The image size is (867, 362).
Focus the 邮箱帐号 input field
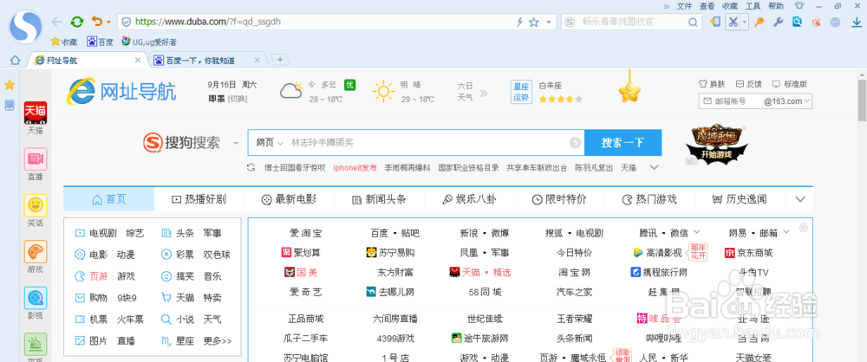[731, 101]
